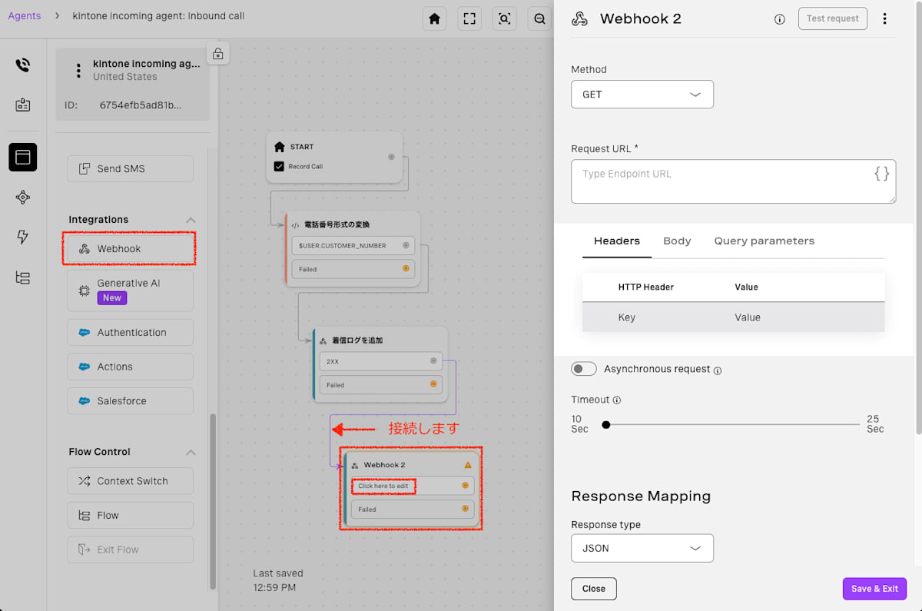Image resolution: width=922 pixels, height=611 pixels.
Task: Click Failed row in 電話番号形式の変換 node
Action: click(x=353, y=269)
